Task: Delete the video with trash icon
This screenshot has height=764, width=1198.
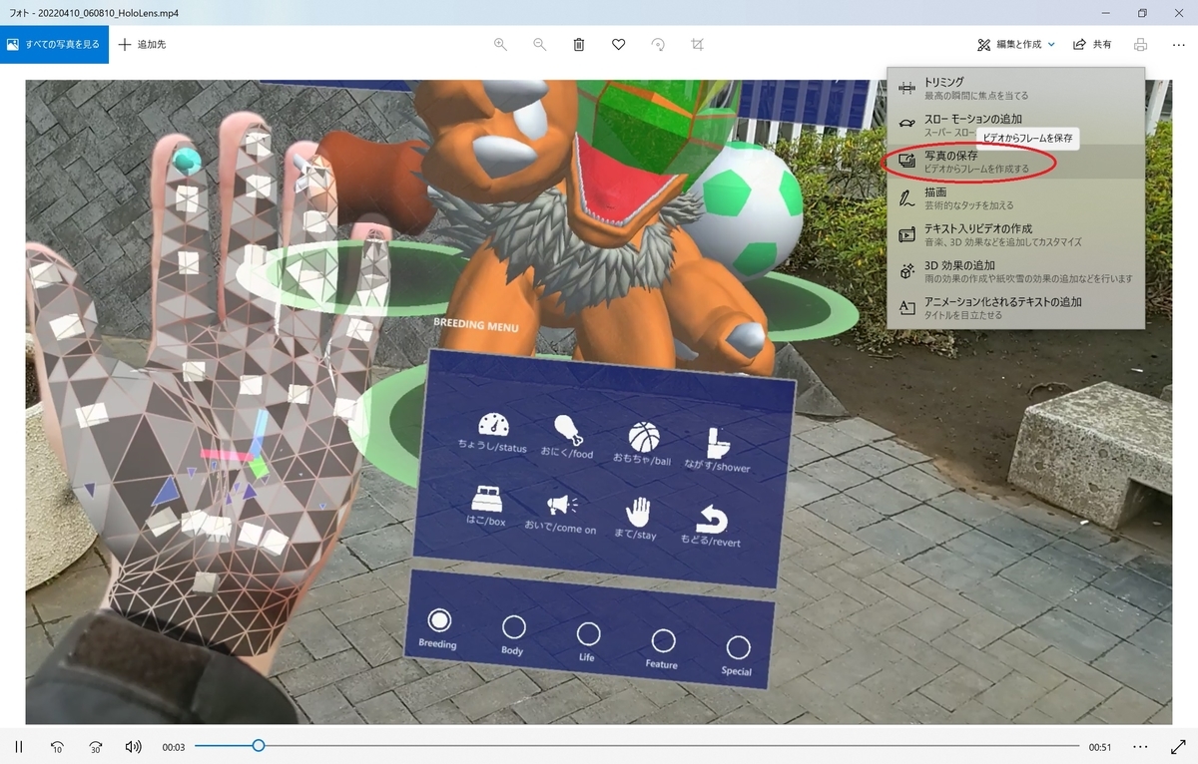Action: tap(579, 45)
